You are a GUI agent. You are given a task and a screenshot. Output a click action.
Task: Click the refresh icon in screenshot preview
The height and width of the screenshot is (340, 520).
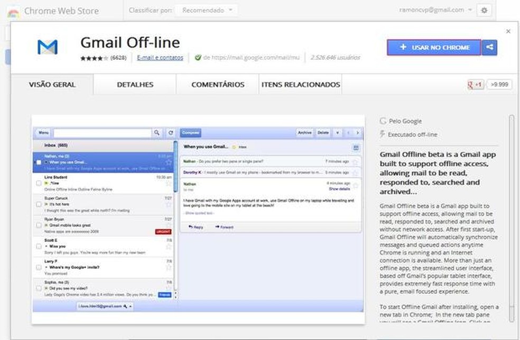[x=171, y=133]
